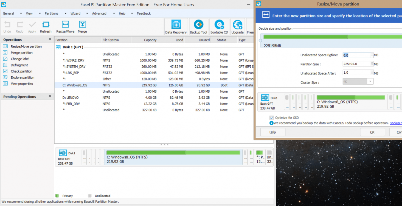Open the Feedback menu
The width and height of the screenshot is (402, 206).
tap(144, 13)
